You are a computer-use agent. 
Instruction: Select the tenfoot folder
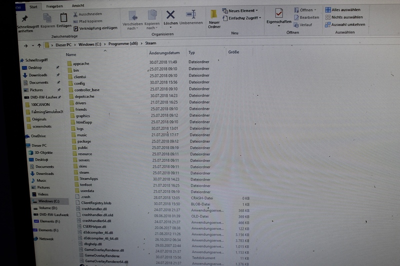(83, 185)
